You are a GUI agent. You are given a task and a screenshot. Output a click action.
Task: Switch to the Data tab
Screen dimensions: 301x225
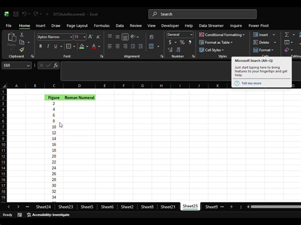click(x=120, y=25)
